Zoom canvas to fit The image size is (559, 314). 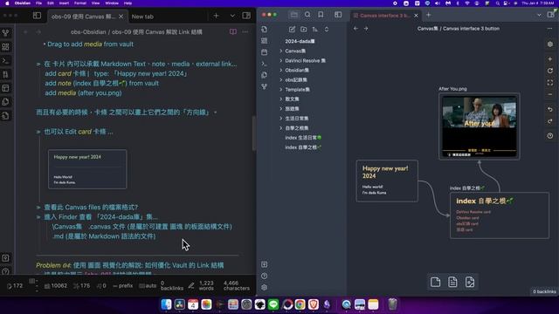click(x=550, y=83)
